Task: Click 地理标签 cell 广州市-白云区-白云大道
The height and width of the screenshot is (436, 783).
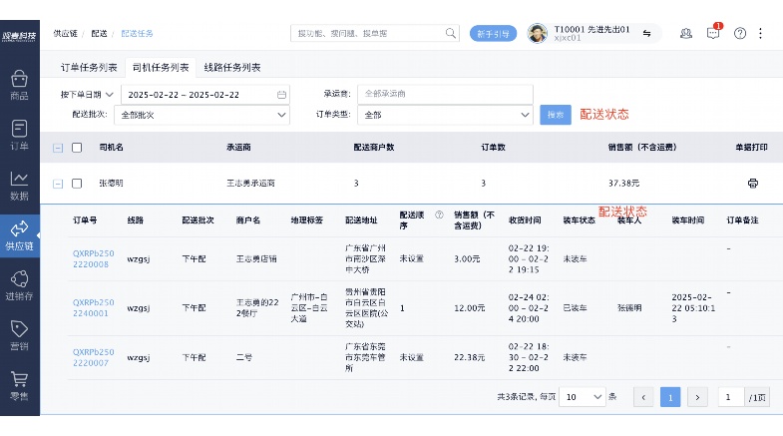Action: (x=309, y=307)
